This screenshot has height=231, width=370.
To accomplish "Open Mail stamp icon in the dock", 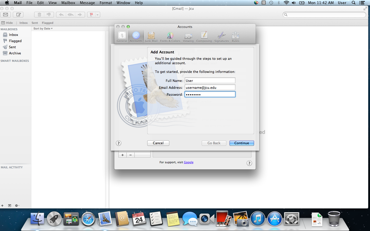I will [105, 219].
